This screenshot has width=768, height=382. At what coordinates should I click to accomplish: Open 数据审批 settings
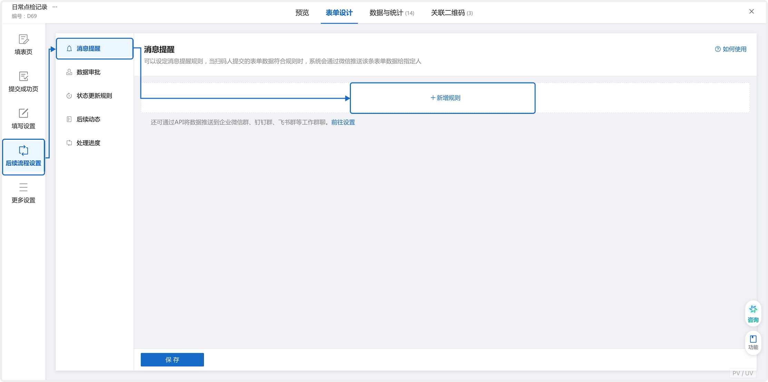pos(88,72)
